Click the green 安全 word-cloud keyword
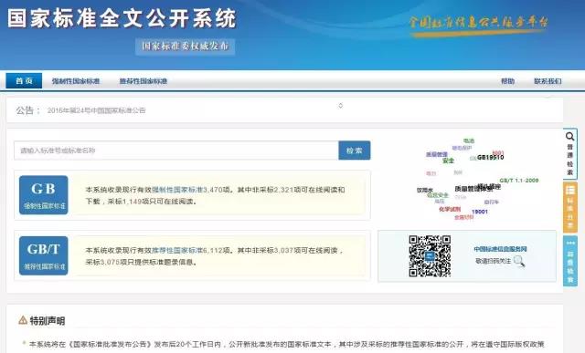The height and width of the screenshot is (353, 585). 448,161
